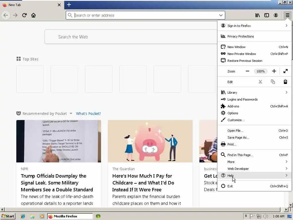Close the hamburger application menu button
The width and height of the screenshot is (293, 220).
click(287, 15)
